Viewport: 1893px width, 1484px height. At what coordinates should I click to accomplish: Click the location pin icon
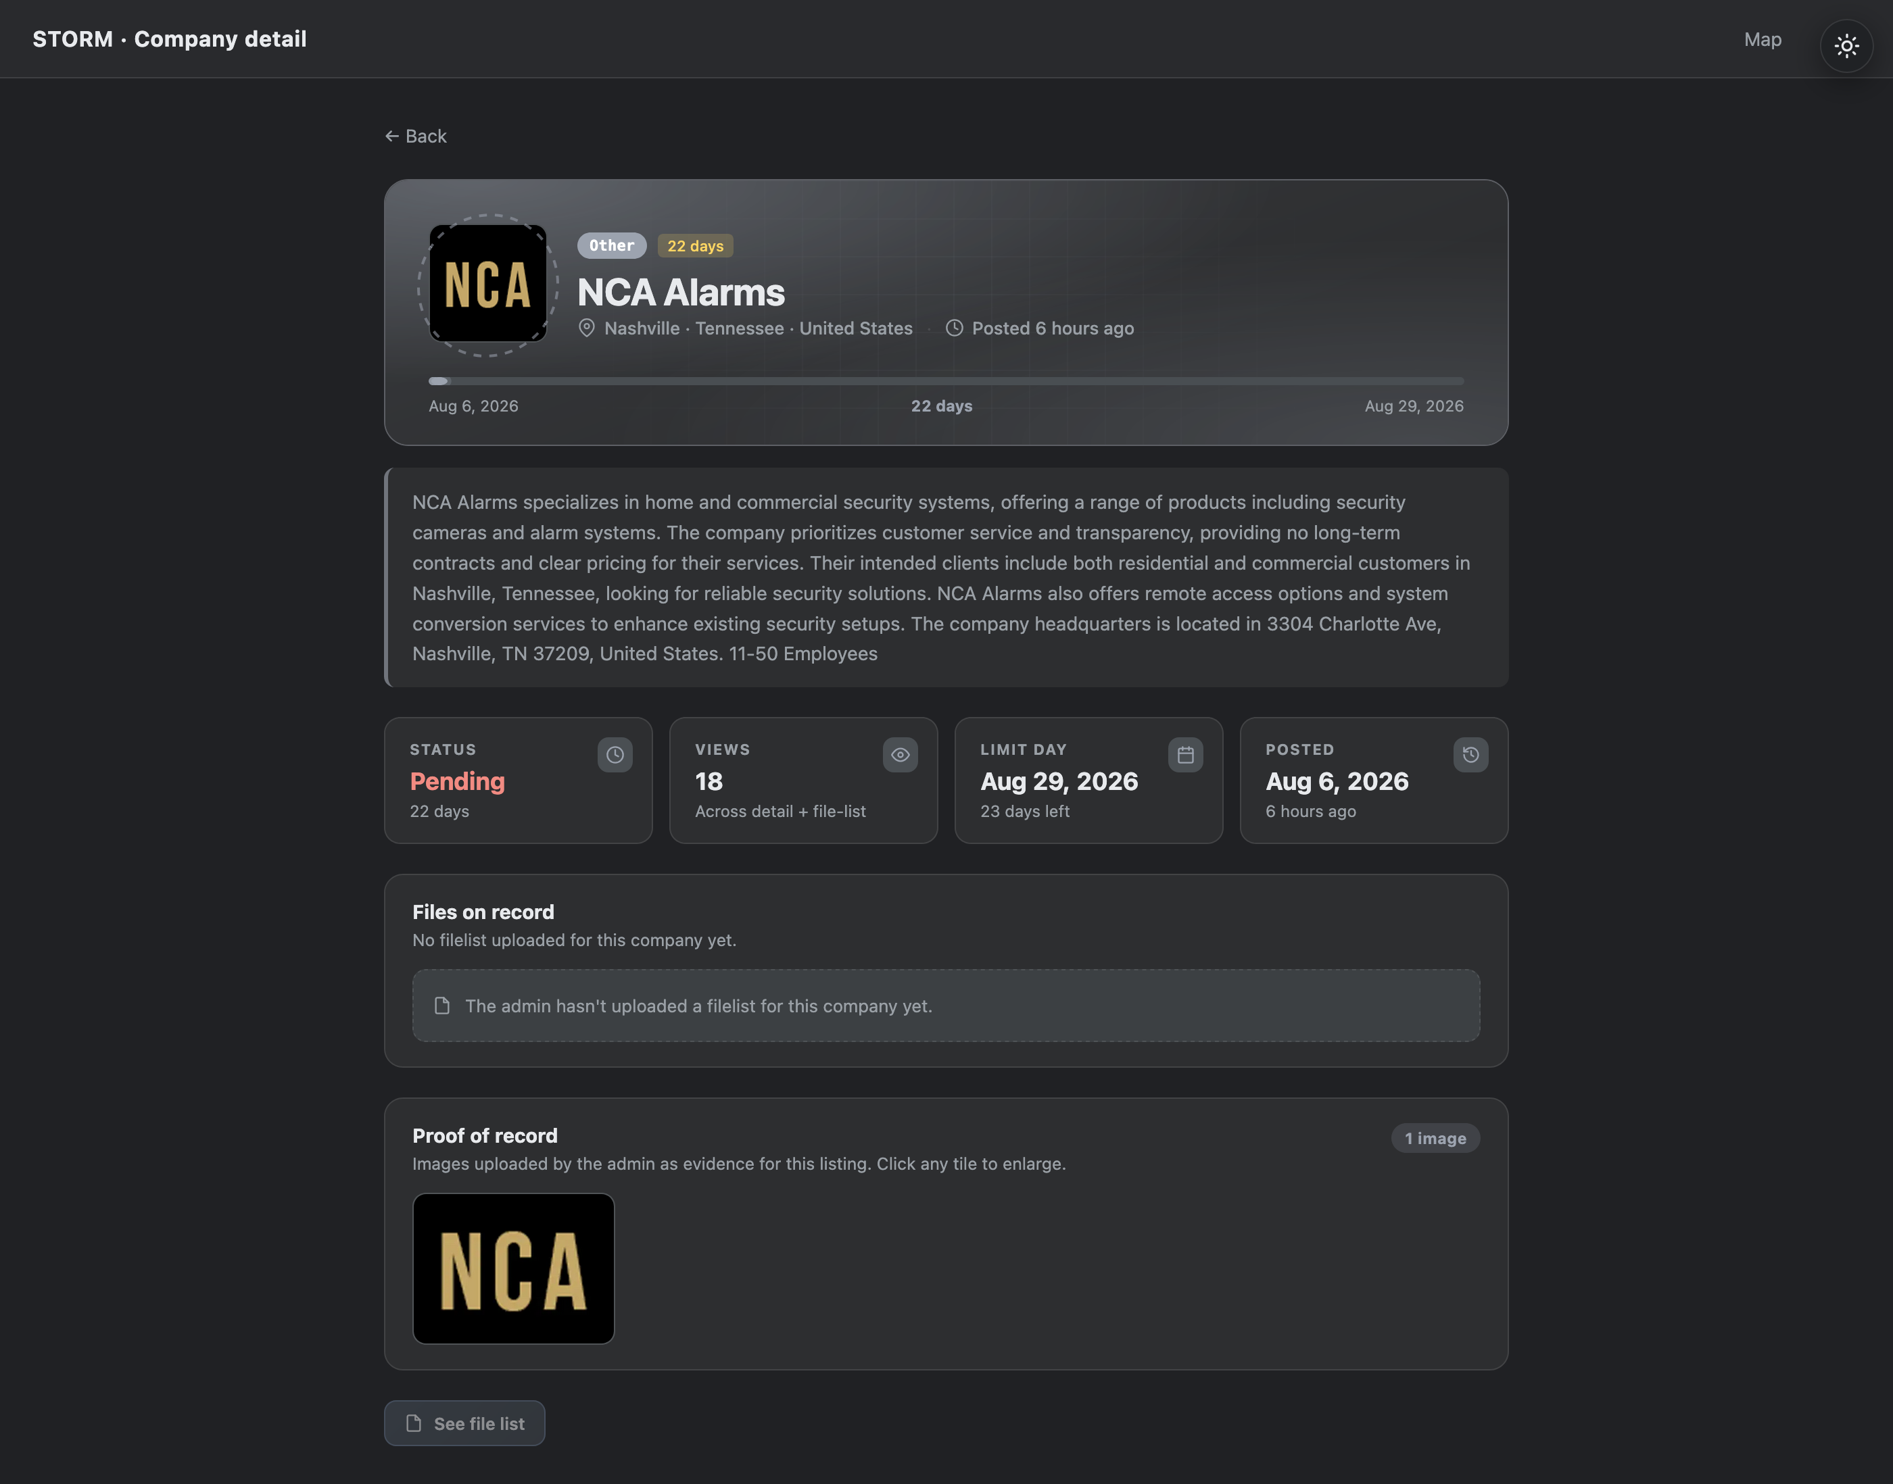click(587, 328)
